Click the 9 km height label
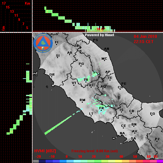Viewport: 163px width, 163px height. (19, 20)
